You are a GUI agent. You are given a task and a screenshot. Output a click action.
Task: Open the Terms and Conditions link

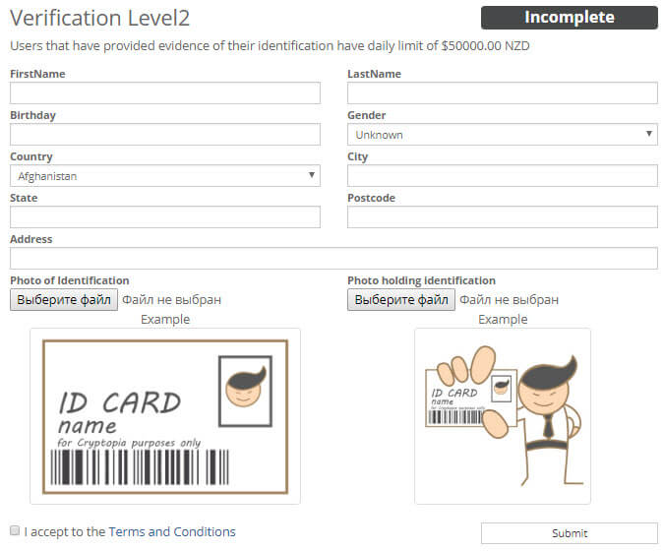(172, 532)
